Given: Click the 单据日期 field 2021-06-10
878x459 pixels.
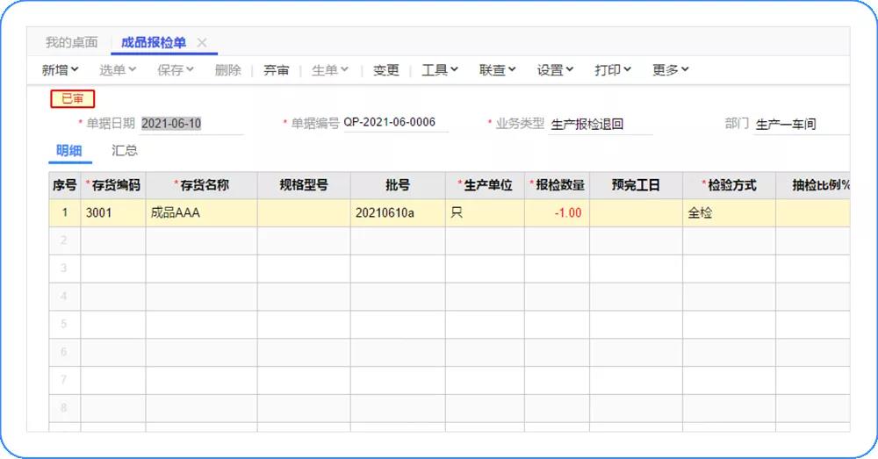Looking at the screenshot, I should coord(191,123).
